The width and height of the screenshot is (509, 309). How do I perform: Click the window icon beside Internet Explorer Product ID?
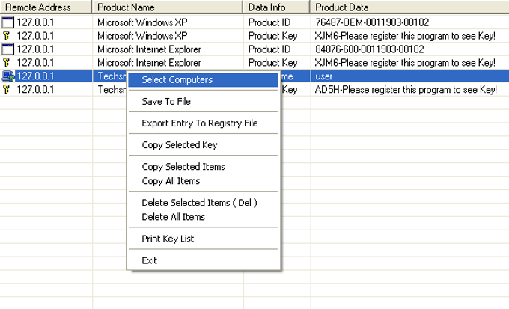pos(7,49)
